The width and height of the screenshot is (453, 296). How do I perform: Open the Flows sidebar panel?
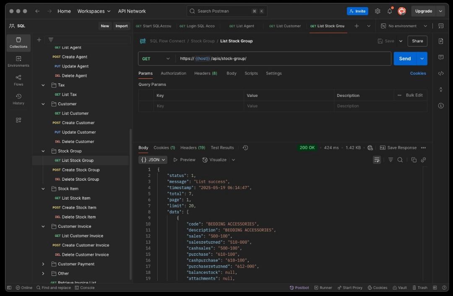[x=18, y=80]
